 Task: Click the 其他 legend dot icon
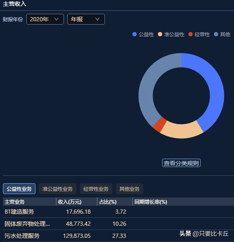pyautogui.click(x=216, y=34)
